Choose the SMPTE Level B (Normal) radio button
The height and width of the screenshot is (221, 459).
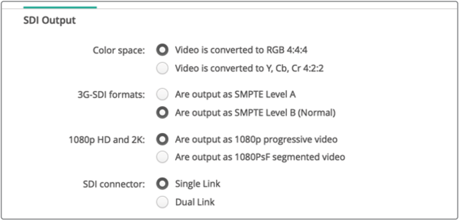[x=162, y=113]
